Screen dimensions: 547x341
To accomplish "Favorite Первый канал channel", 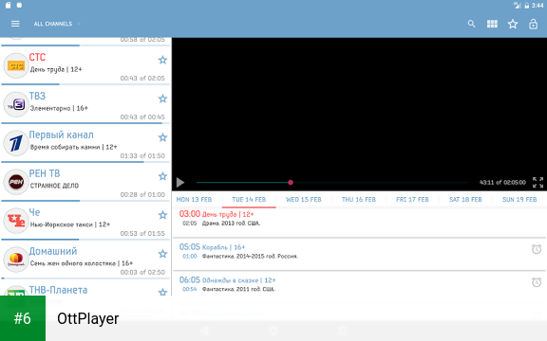I will click(162, 137).
